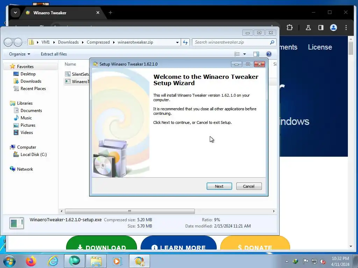
Task: Select the SilentSetup file row
Action: (77, 74)
